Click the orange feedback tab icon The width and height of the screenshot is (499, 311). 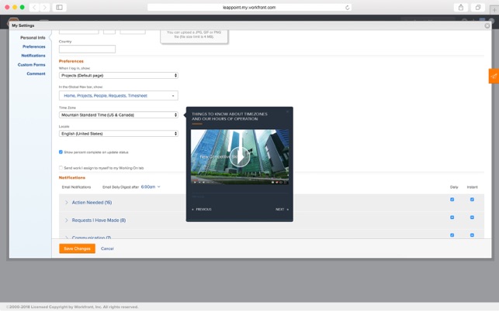(494, 76)
